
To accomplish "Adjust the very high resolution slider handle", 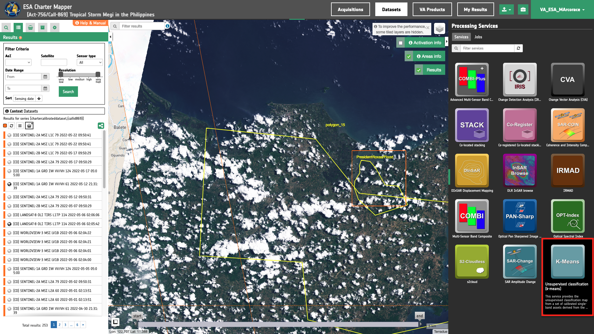I will [98, 74].
